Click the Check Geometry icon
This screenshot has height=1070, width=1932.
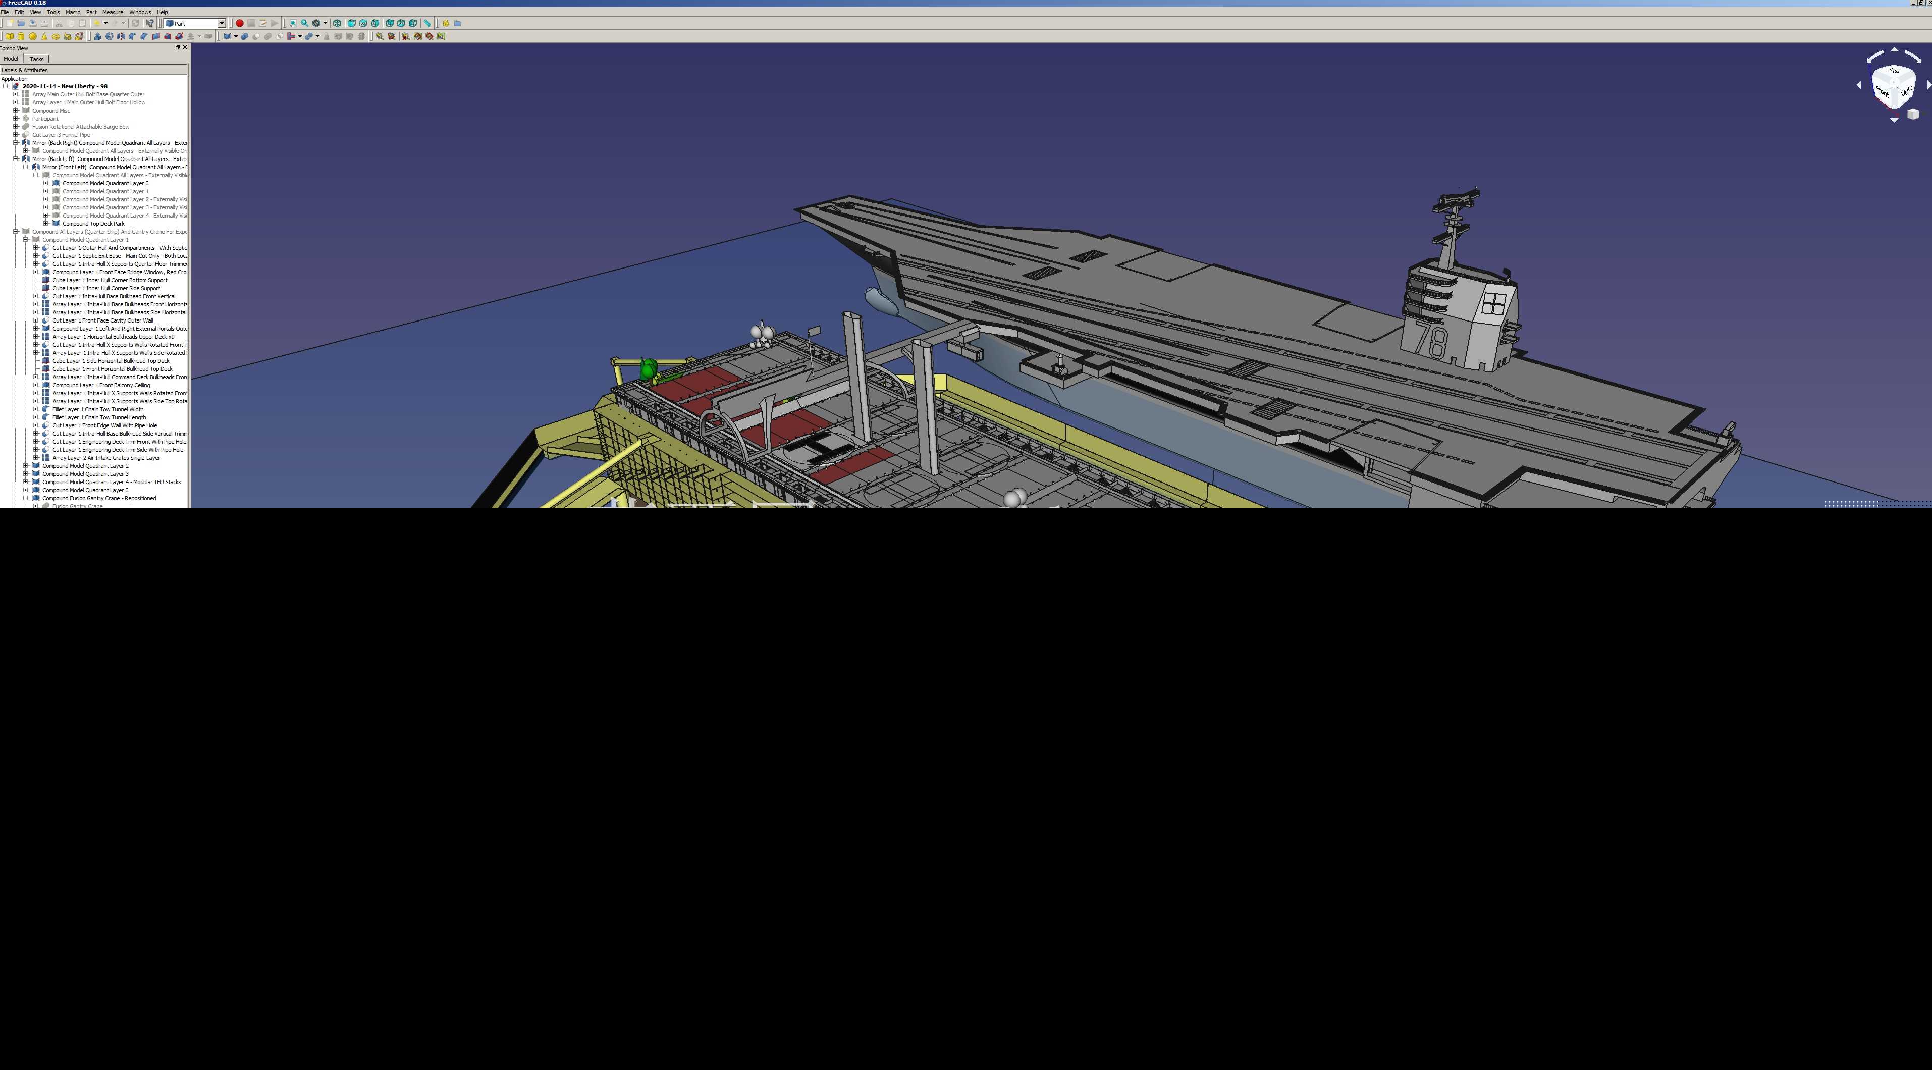coord(326,36)
